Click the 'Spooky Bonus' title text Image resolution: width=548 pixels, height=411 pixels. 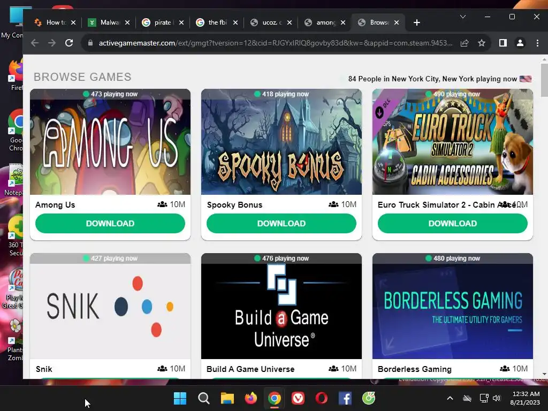[234, 205]
